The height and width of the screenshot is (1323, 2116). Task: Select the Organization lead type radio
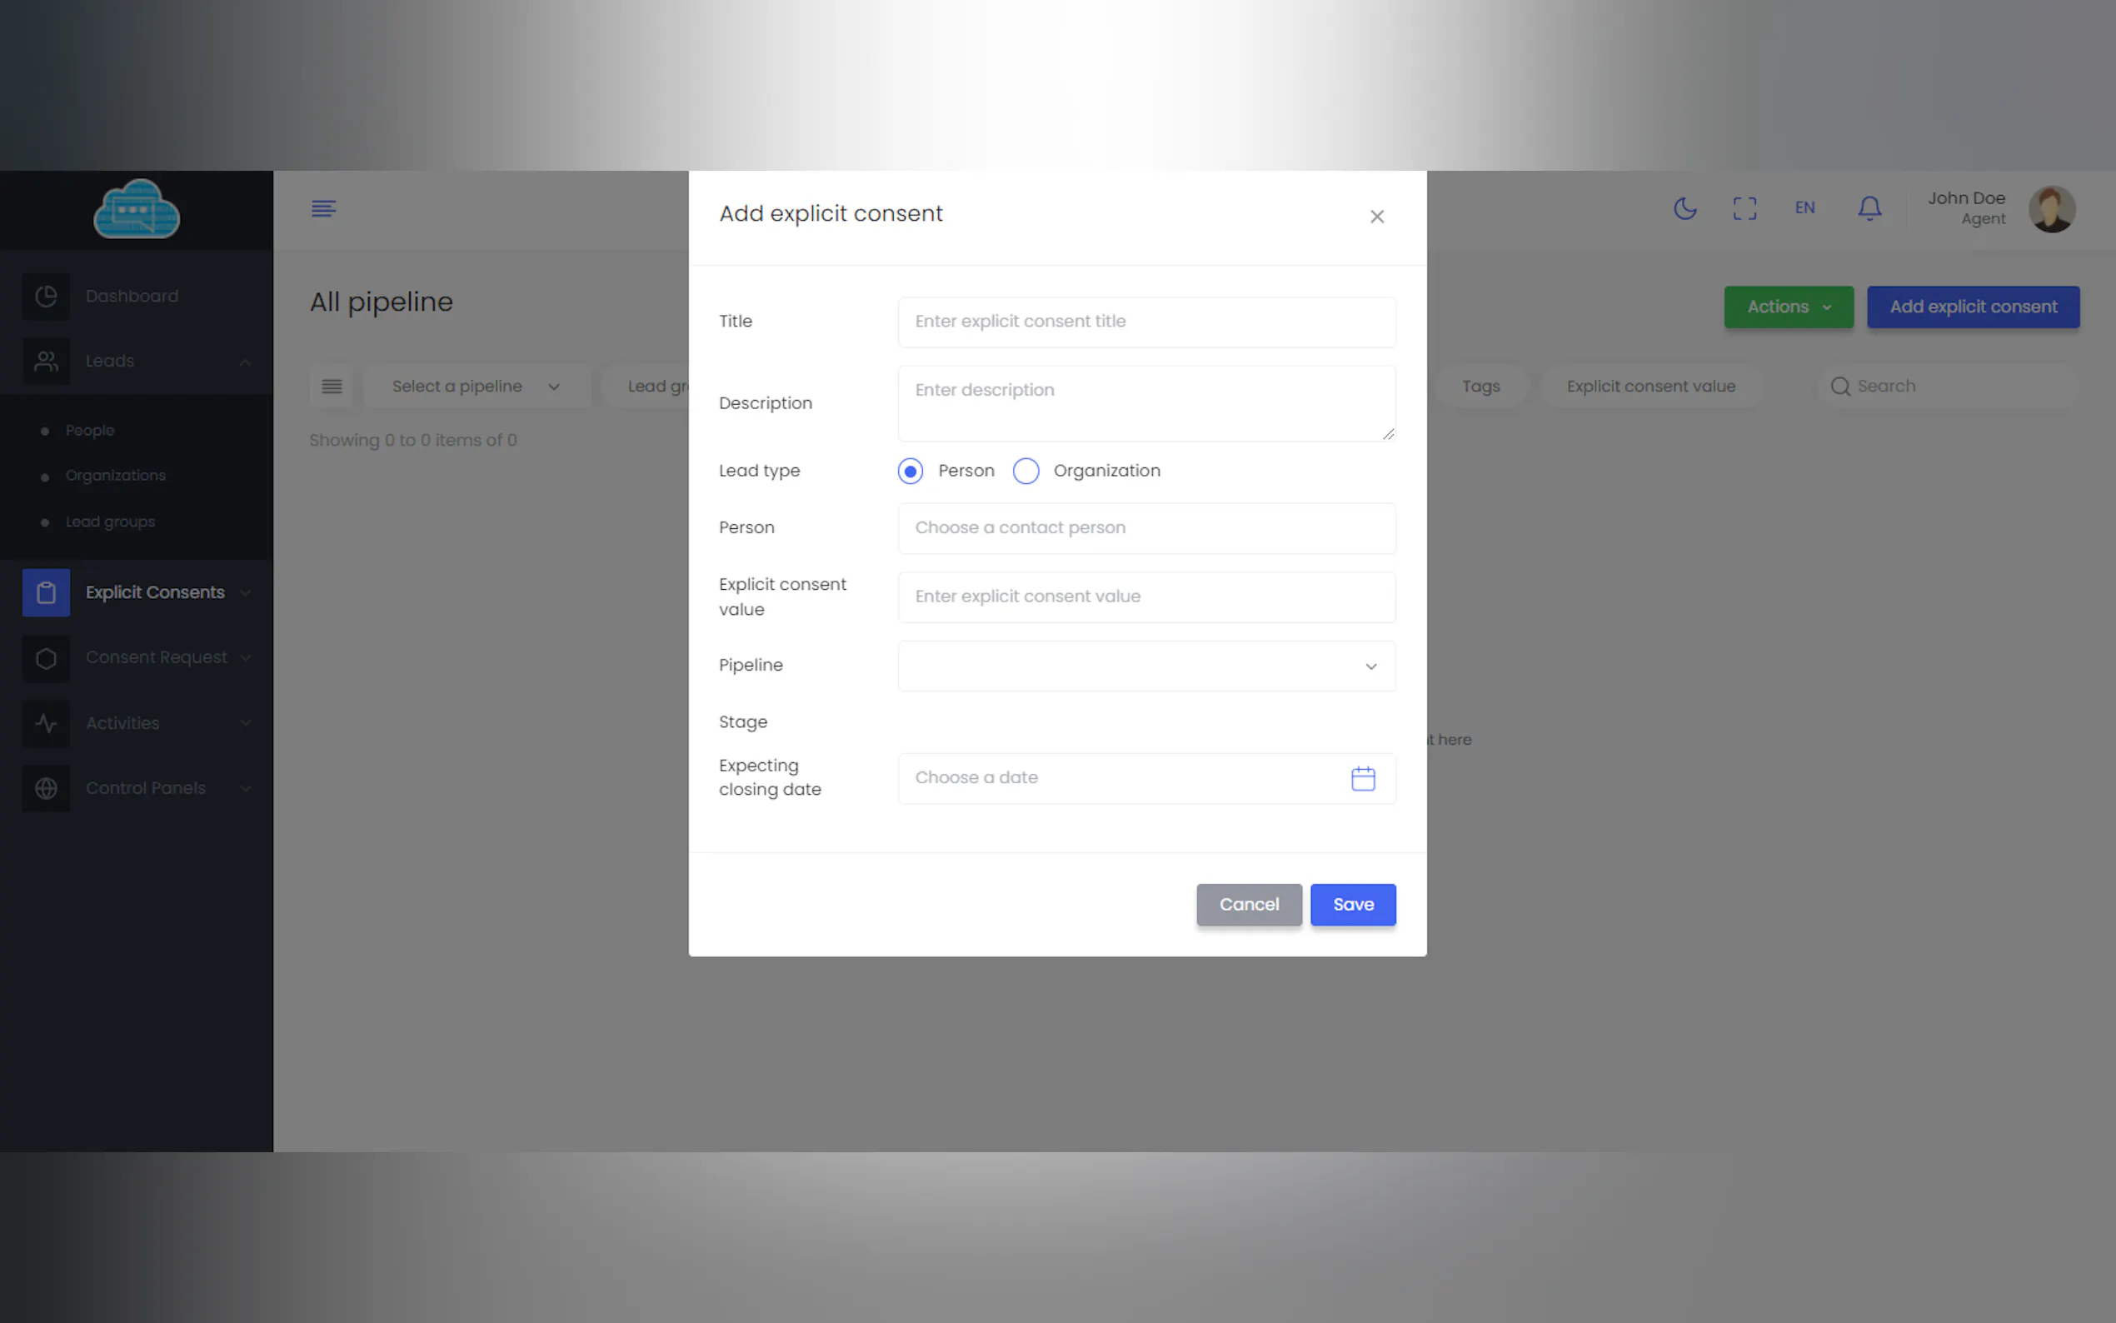(1026, 471)
